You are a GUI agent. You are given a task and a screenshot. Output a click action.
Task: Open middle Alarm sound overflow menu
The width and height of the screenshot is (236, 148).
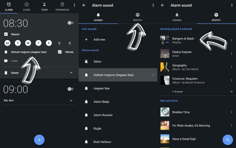pos(153,5)
